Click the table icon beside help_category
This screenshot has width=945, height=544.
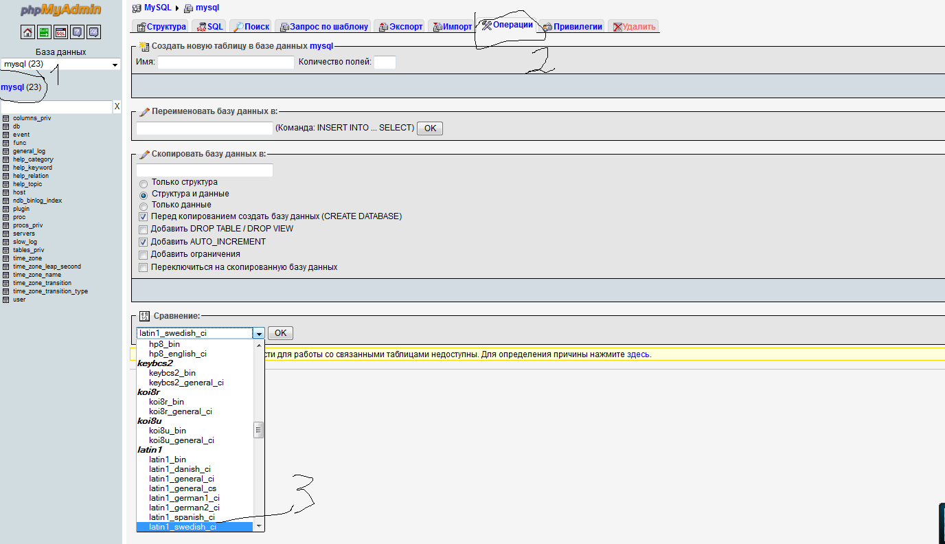pos(6,159)
